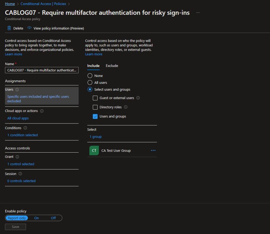Viewport: 270px width, 234px height.
Task: Click info icon beside Guest or external users
Action: [138, 98]
